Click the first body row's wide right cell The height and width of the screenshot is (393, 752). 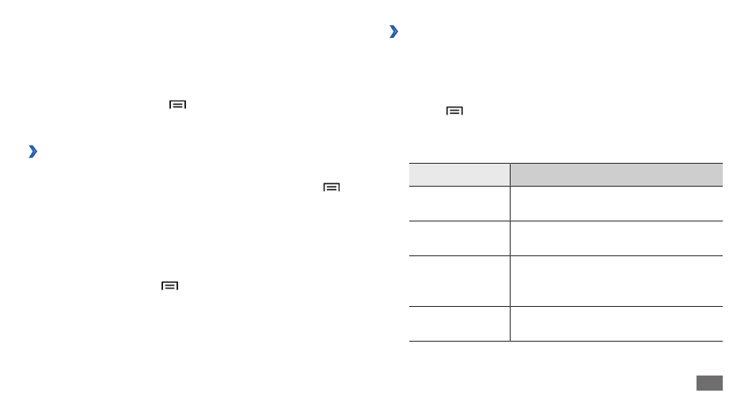(617, 204)
